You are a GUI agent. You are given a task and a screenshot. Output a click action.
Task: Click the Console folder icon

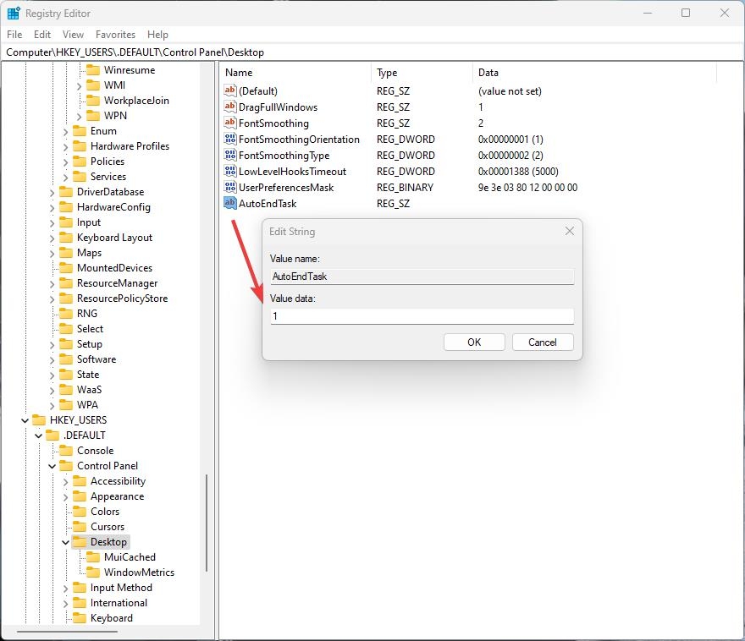65,450
